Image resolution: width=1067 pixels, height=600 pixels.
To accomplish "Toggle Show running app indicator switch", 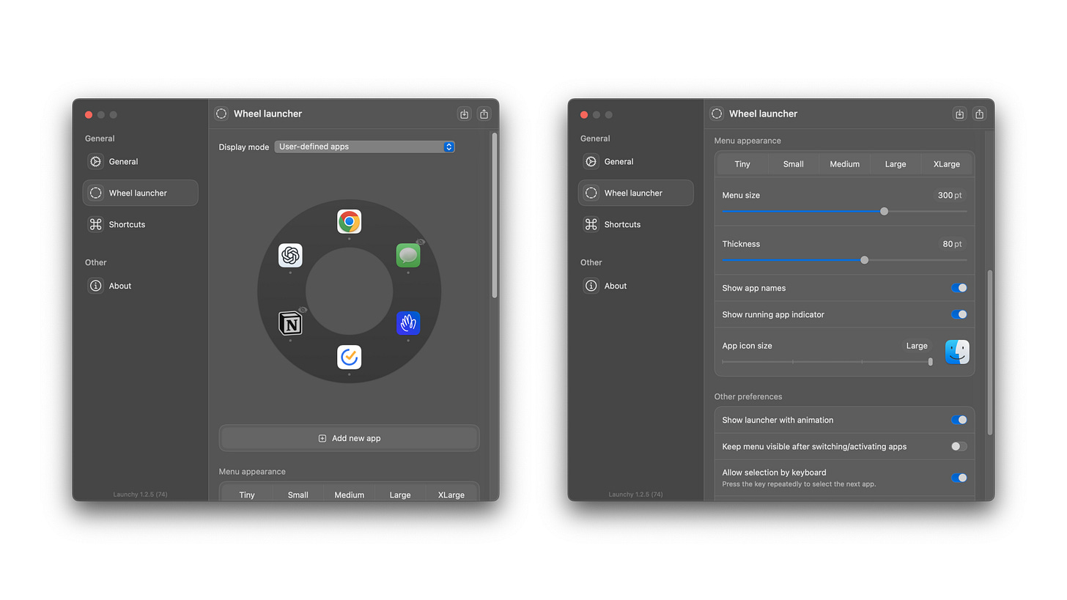I will point(959,314).
